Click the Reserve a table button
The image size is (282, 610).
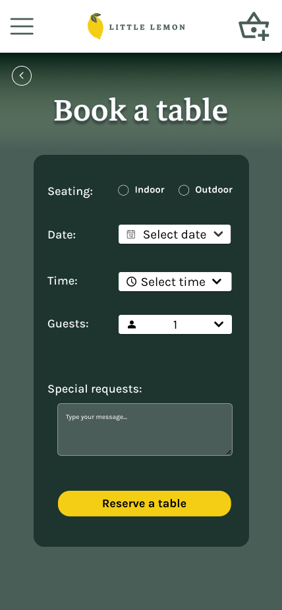[x=144, y=503]
